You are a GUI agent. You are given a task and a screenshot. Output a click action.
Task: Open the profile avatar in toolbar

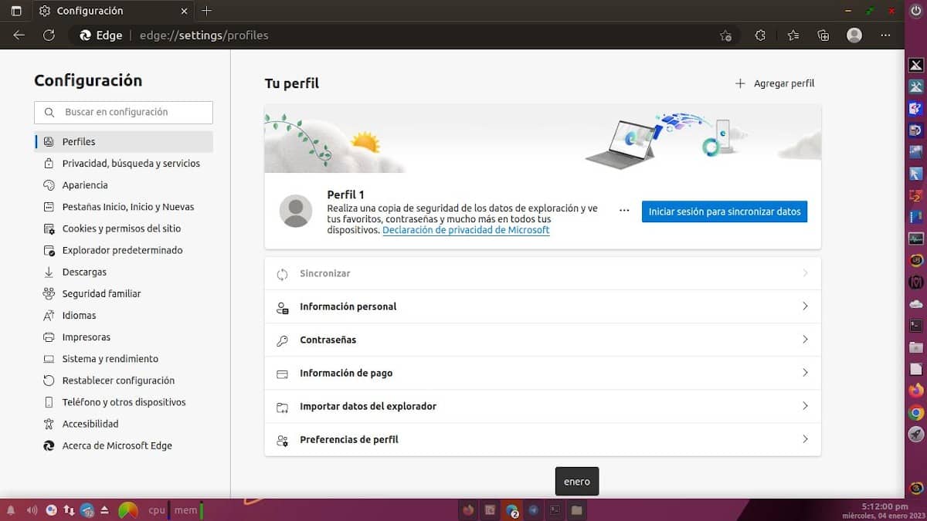[x=854, y=35]
